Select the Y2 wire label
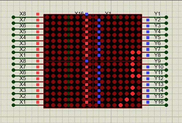Image resolution: width=182 pixels, height=123 pixels. (158, 20)
